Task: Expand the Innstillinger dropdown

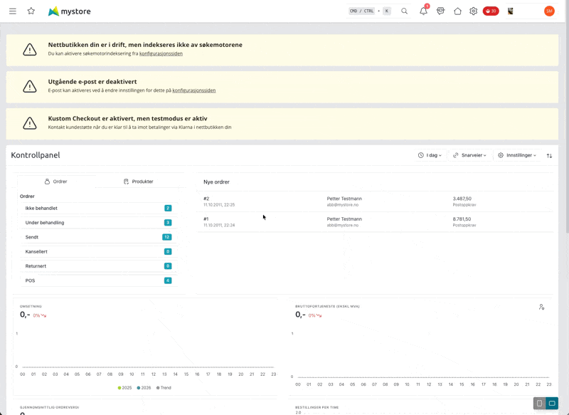Action: (x=517, y=155)
